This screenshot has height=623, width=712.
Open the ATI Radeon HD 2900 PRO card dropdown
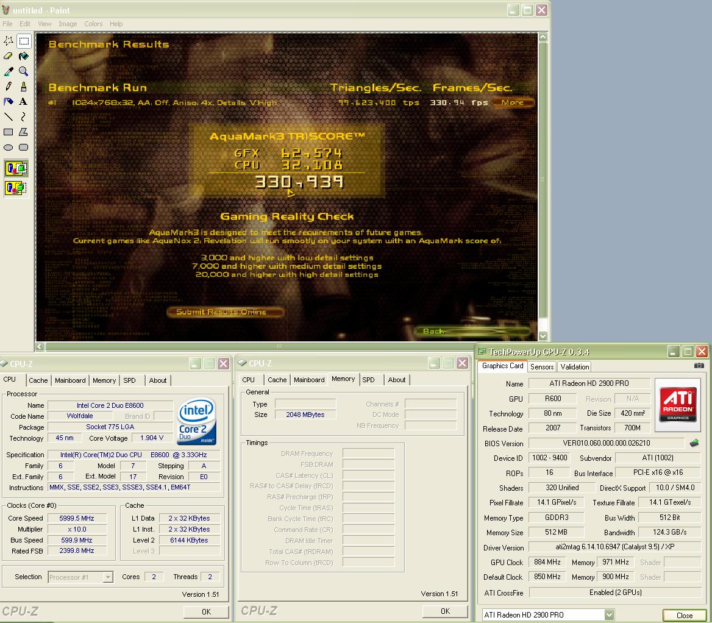[610, 615]
